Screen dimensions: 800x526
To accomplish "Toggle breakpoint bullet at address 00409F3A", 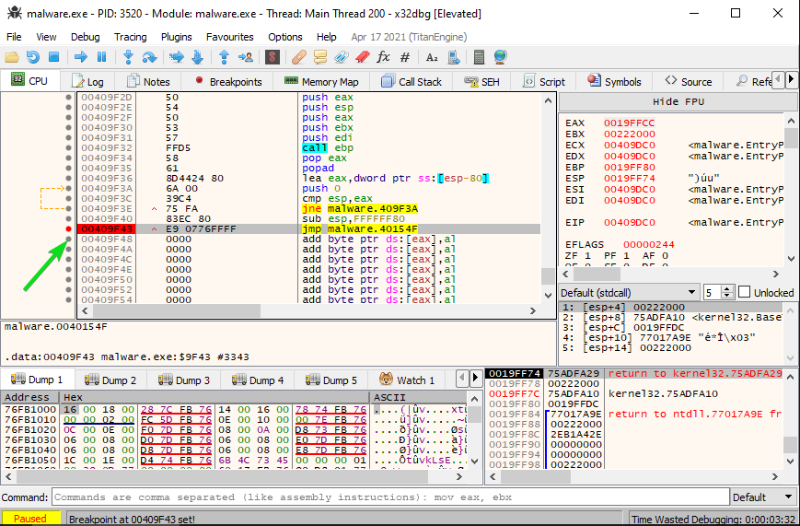I will [68, 189].
